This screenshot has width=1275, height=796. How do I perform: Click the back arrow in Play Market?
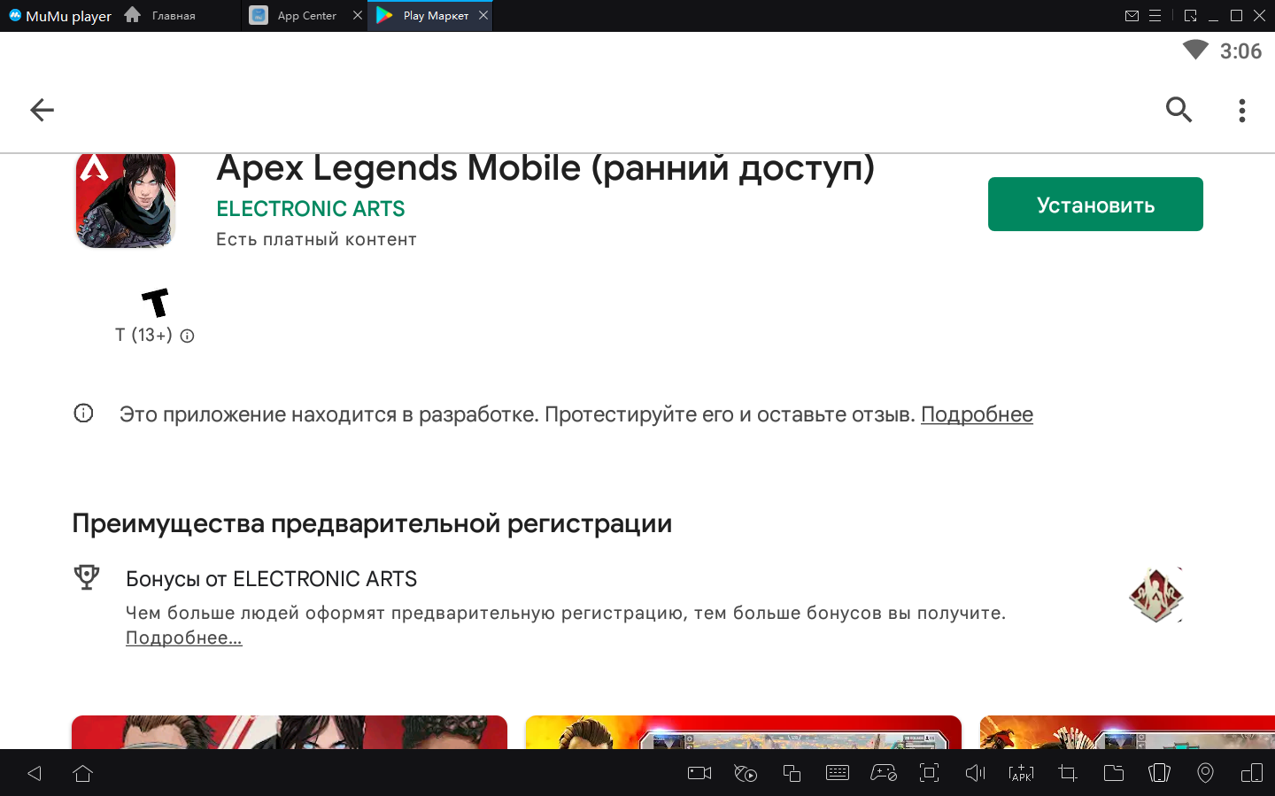[x=42, y=110]
